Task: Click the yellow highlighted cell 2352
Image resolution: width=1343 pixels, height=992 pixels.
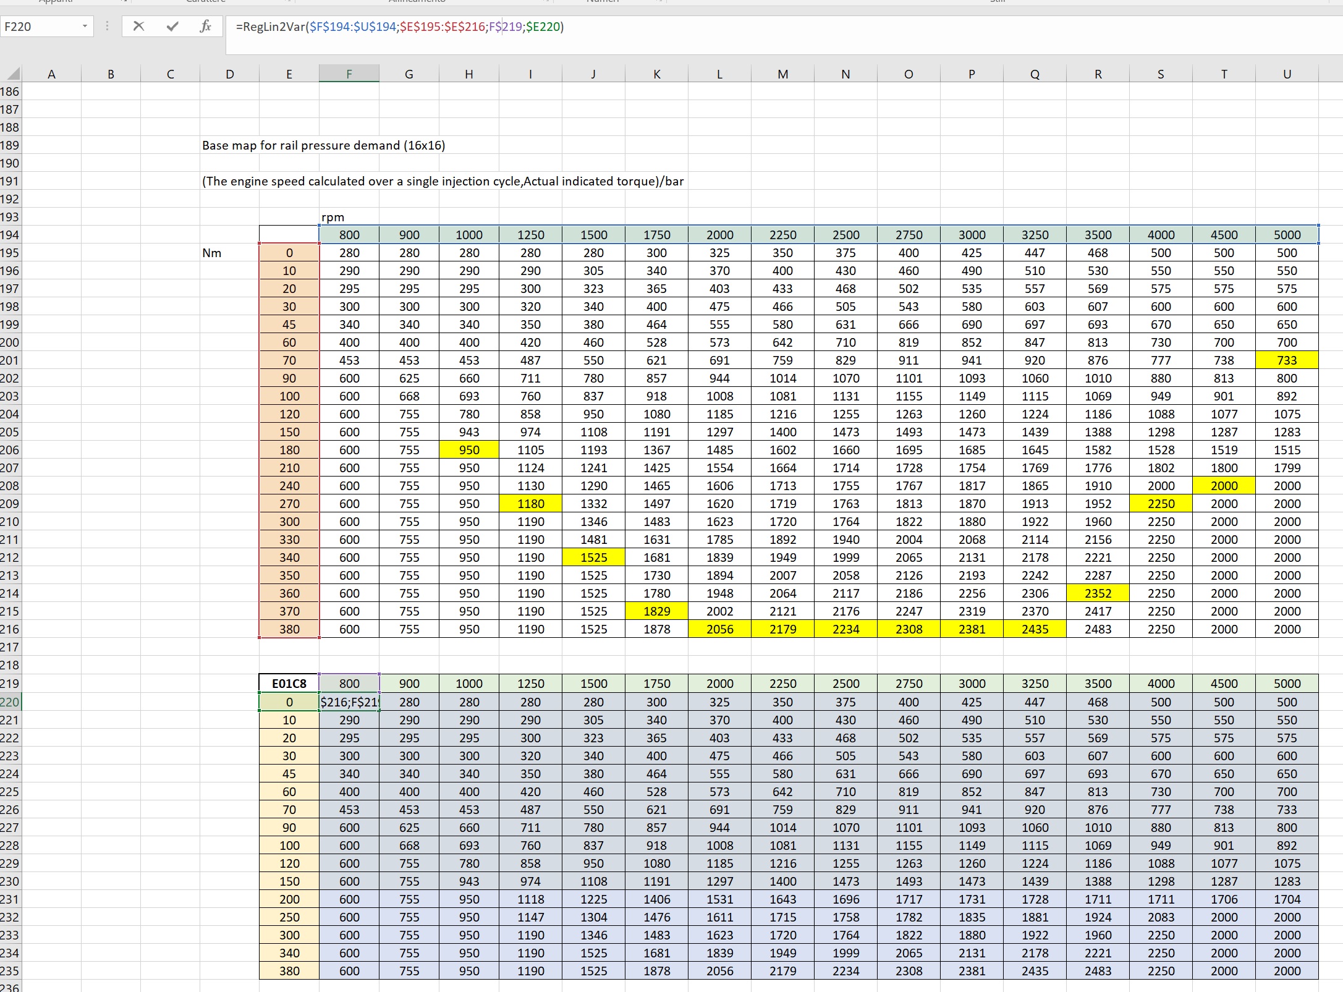Action: pos(1098,593)
